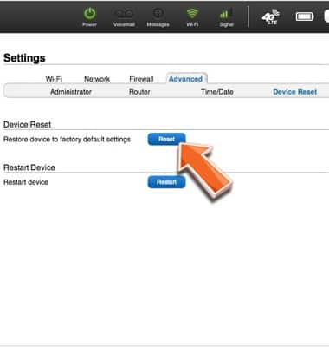Open the Administrator sub-tab
The image size is (329, 347).
71,92
